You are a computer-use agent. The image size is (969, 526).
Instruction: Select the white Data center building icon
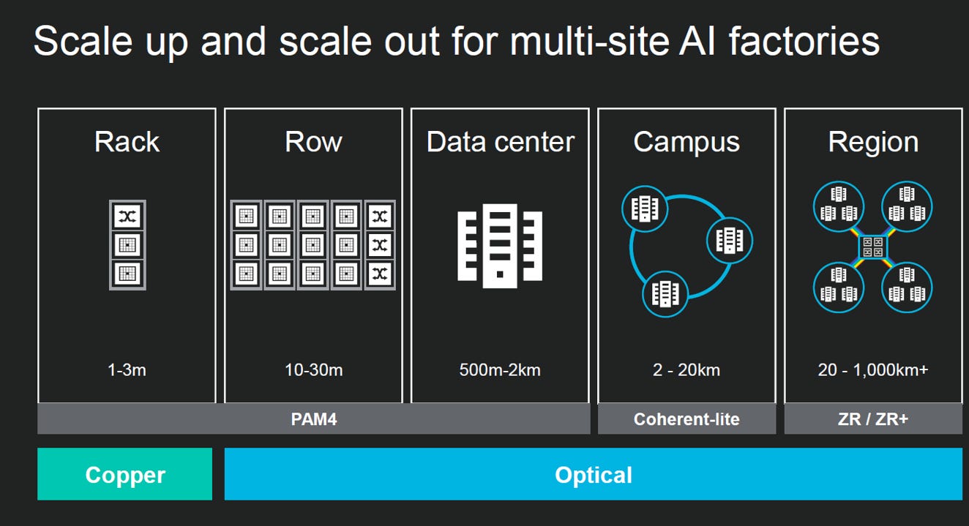coord(500,244)
